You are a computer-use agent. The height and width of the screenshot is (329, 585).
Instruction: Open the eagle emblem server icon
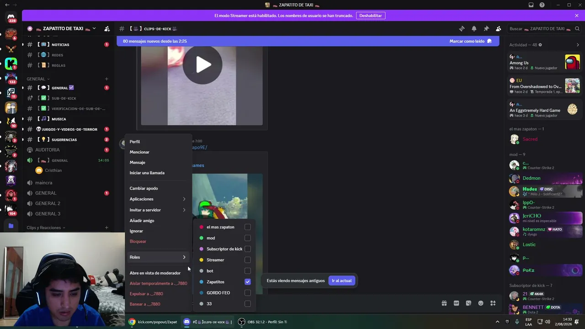pyautogui.click(x=11, y=48)
